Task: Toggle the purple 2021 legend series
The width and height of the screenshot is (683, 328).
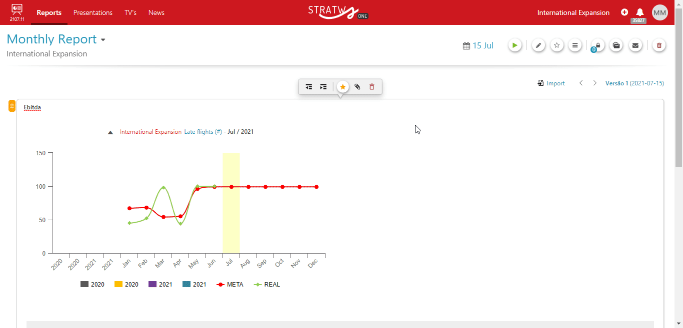Action: click(x=160, y=285)
